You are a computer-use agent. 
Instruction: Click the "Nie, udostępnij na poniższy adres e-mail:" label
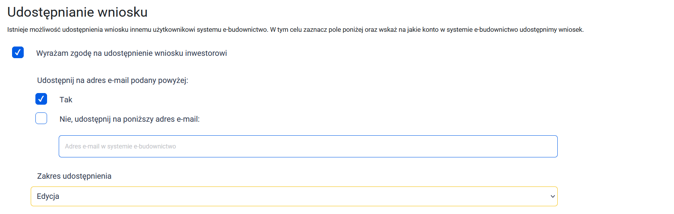point(130,119)
